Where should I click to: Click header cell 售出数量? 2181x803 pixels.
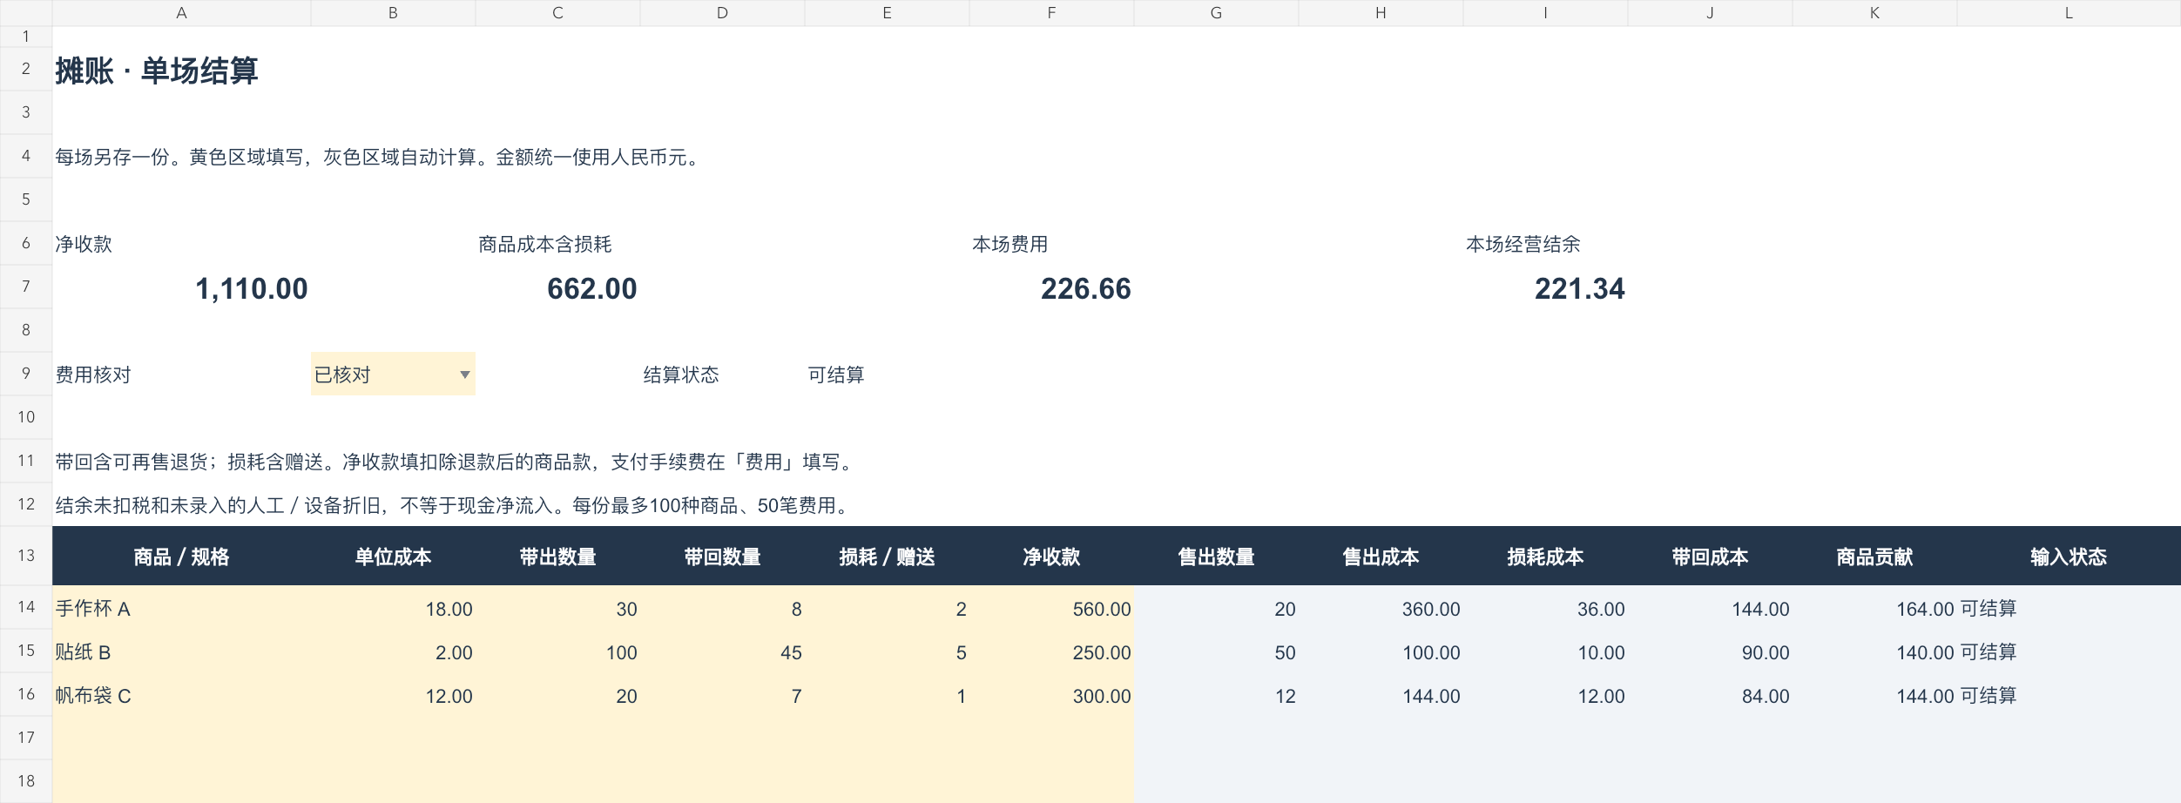point(1216,557)
